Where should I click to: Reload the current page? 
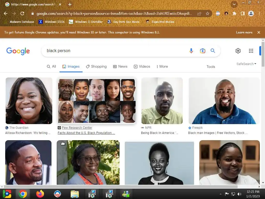pos(22,13)
